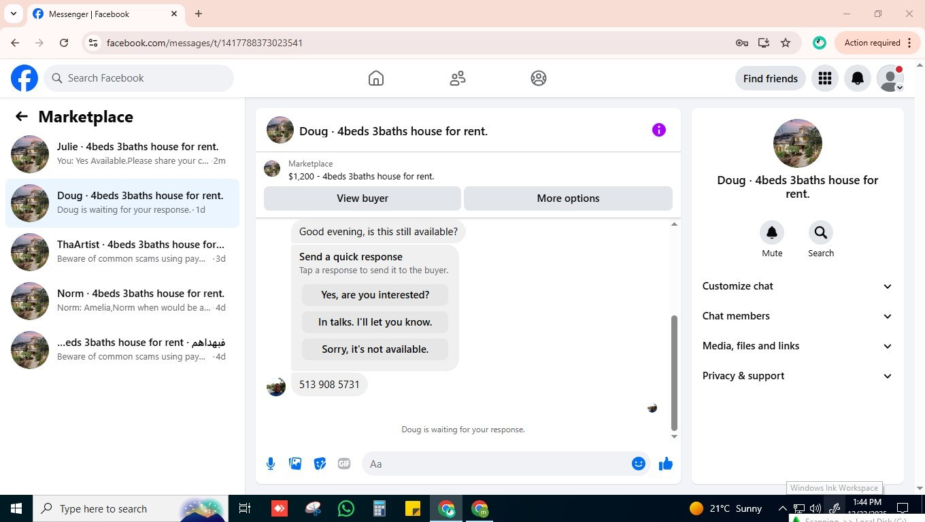Open the Facebook menu grid icon
The image size is (925, 522).
(x=825, y=79)
